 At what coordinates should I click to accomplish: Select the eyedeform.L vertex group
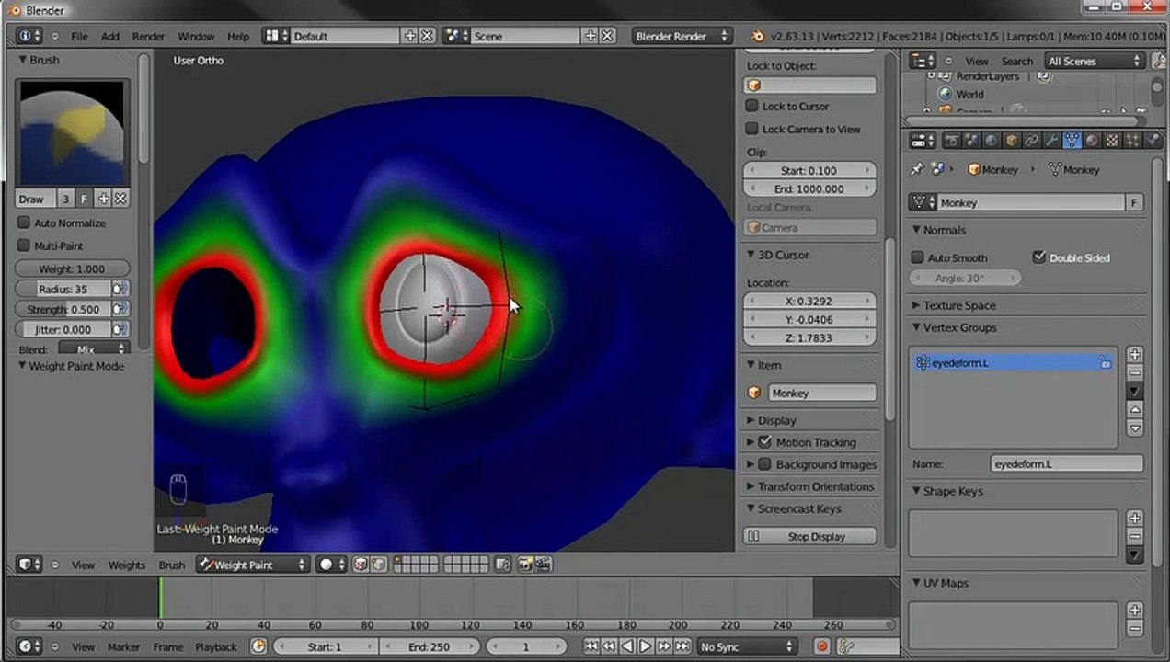(1013, 363)
